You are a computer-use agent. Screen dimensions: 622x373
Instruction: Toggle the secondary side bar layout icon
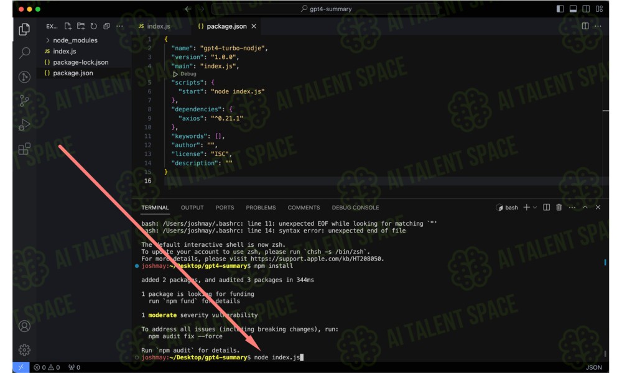pyautogui.click(x=586, y=9)
